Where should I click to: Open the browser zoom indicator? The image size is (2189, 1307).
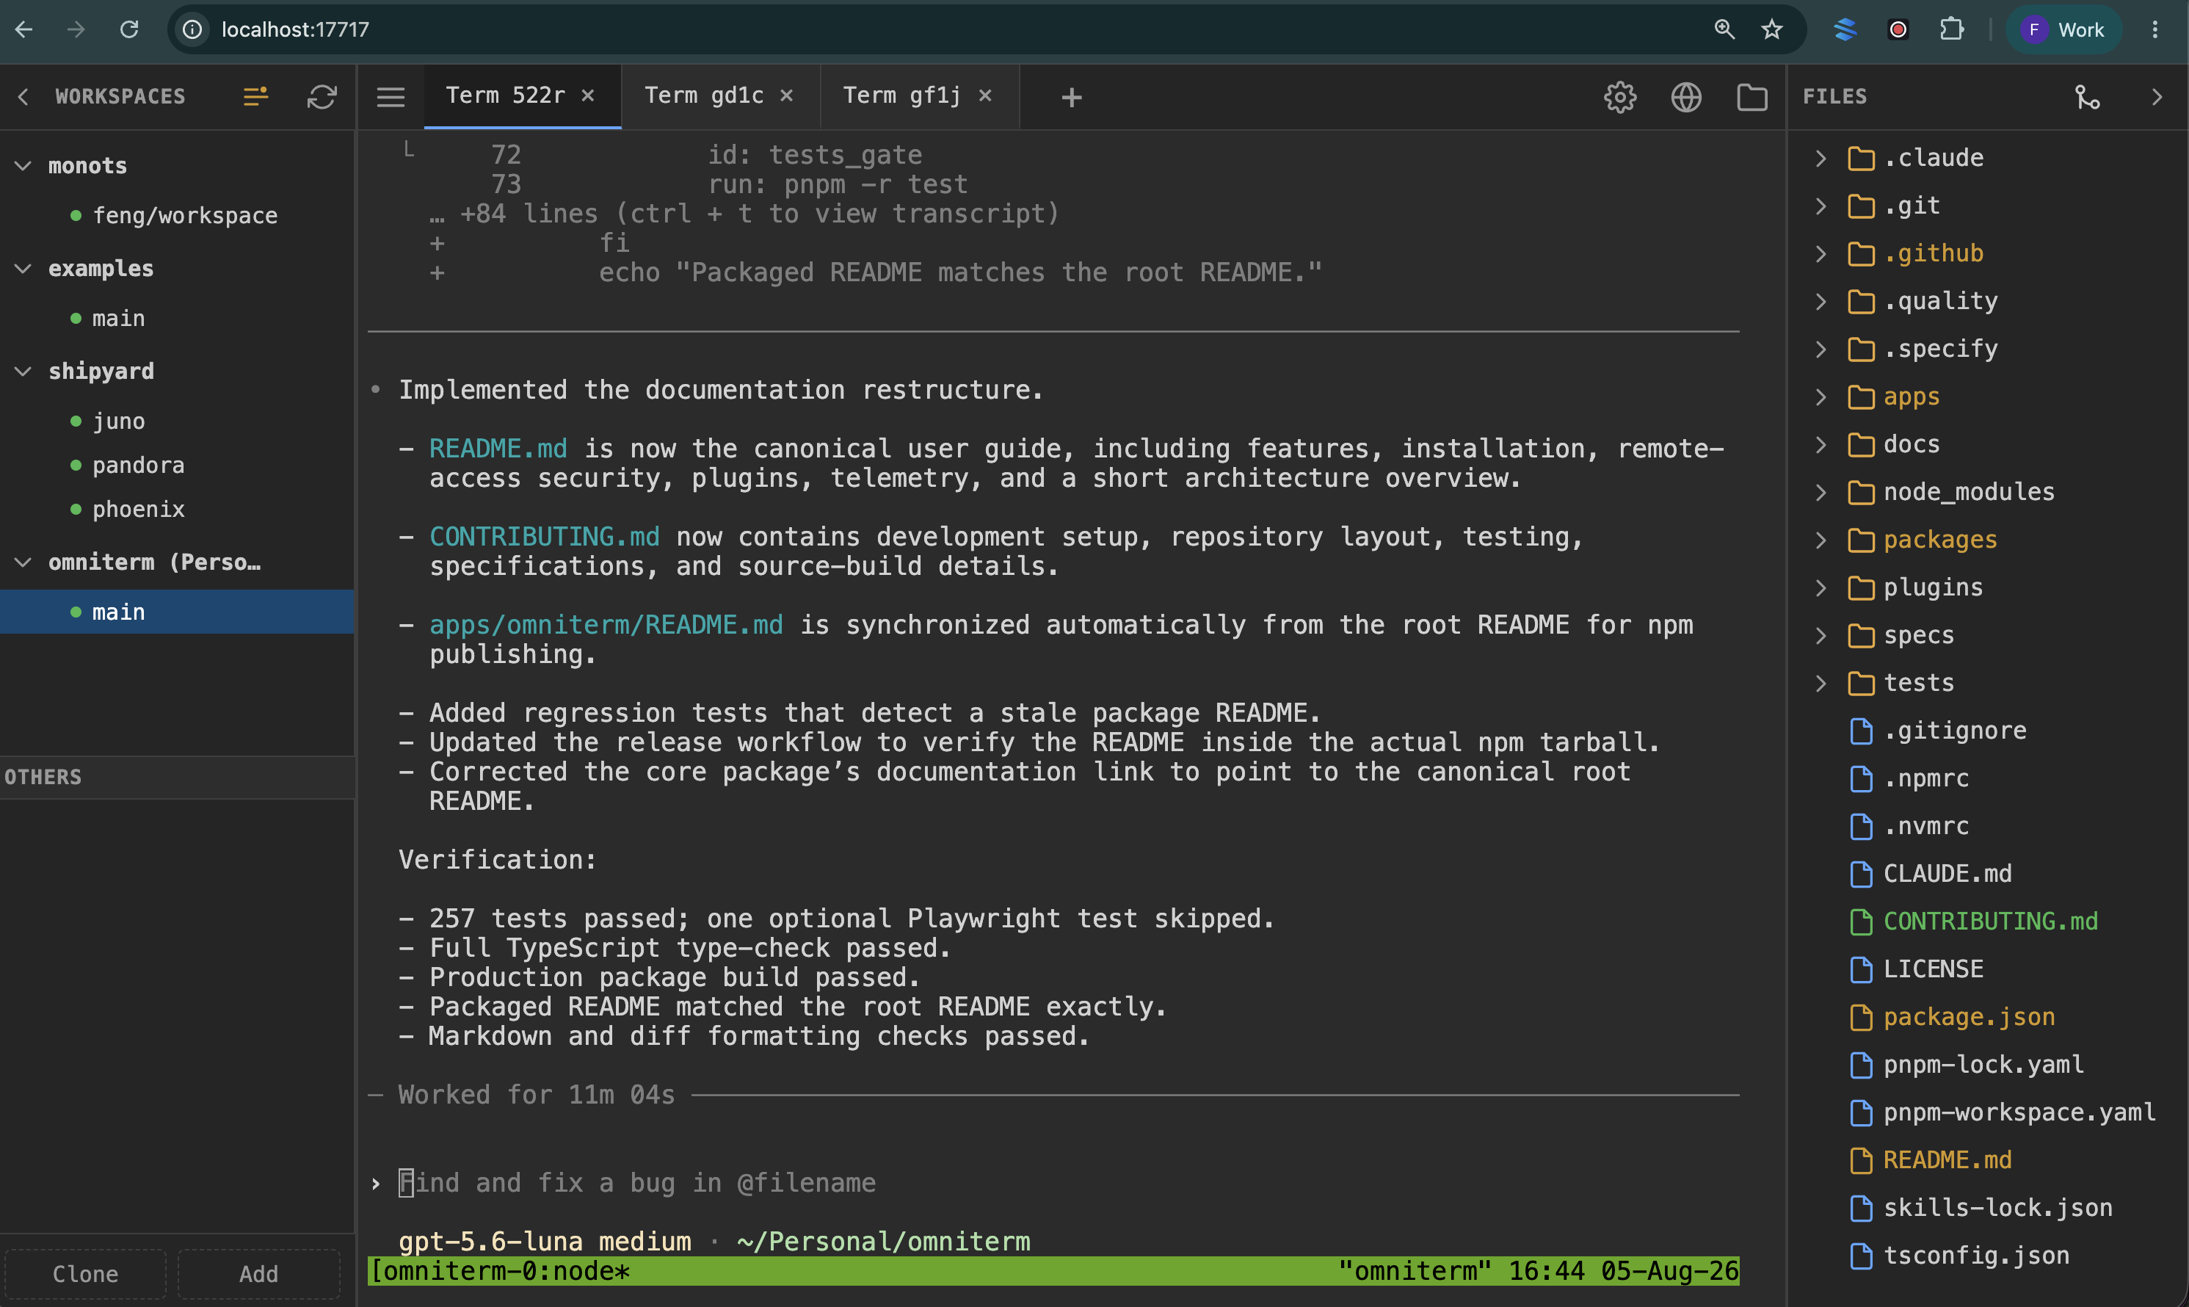(x=1724, y=29)
